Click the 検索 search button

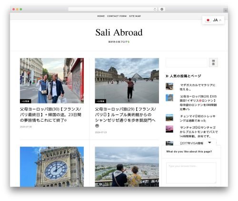click(213, 62)
